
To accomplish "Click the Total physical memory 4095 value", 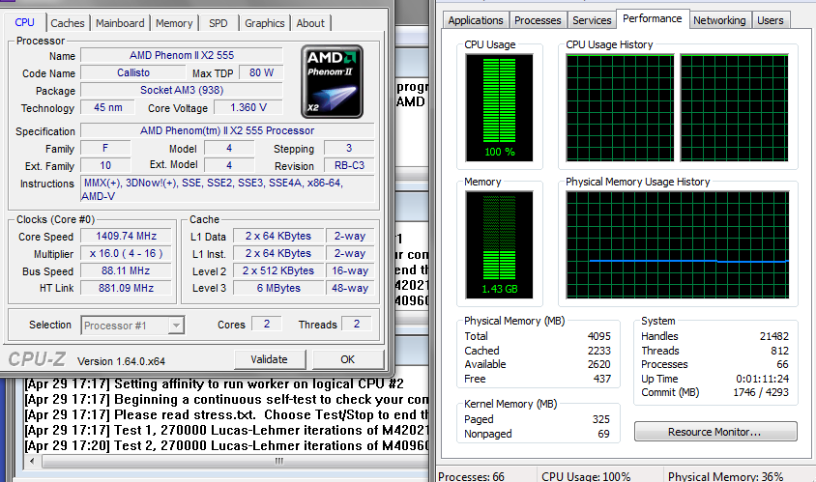I will pyautogui.click(x=599, y=336).
